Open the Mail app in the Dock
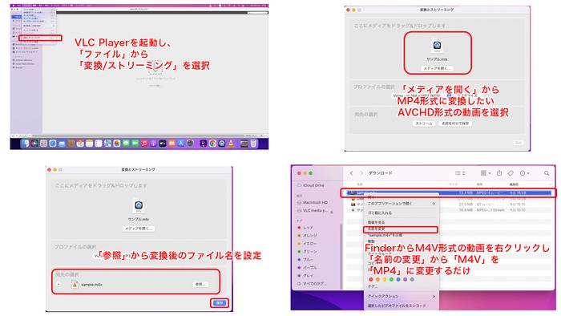The width and height of the screenshot is (561, 316). coord(62,144)
